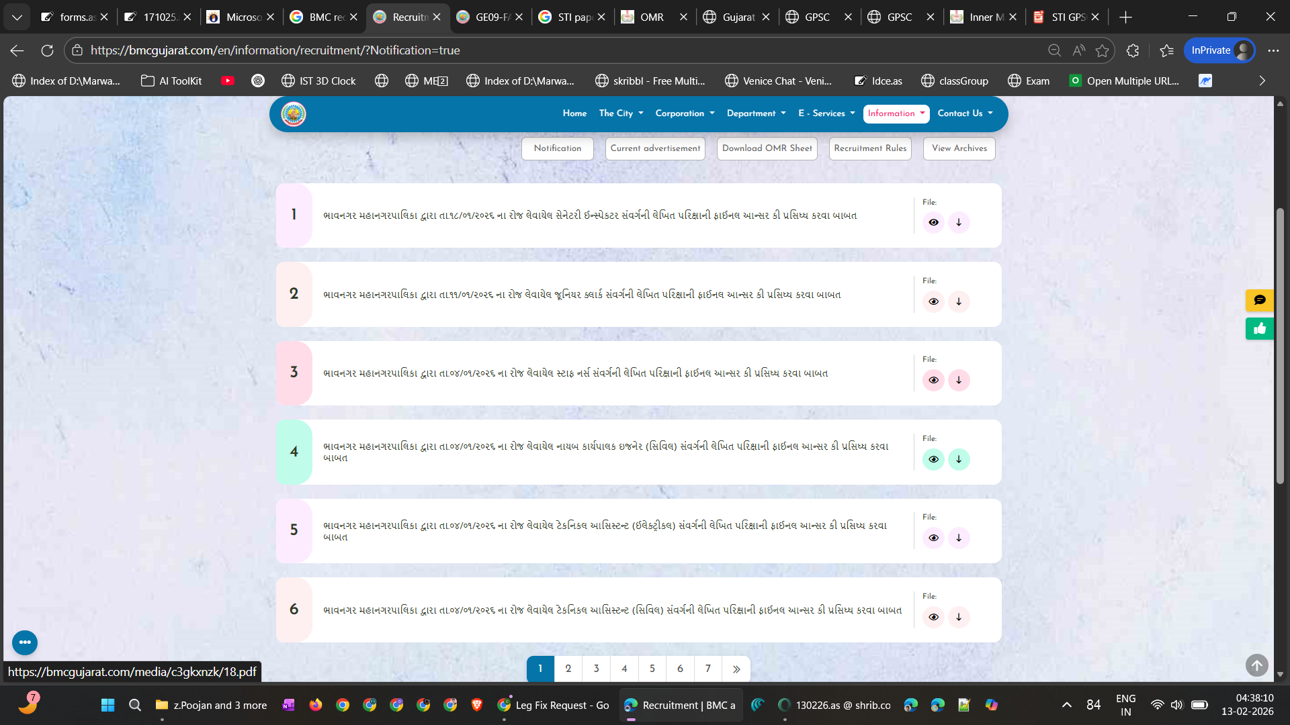Click the browser address bar URL

coord(275,50)
